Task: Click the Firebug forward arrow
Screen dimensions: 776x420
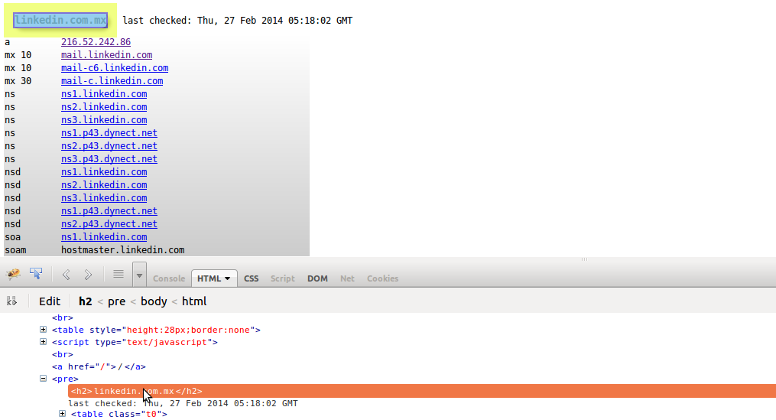Action: point(88,274)
